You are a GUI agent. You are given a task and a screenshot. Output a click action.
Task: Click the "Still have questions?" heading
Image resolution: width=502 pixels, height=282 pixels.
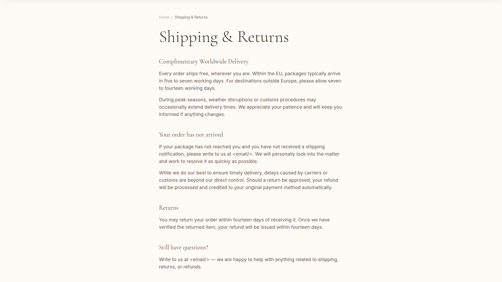click(183, 248)
